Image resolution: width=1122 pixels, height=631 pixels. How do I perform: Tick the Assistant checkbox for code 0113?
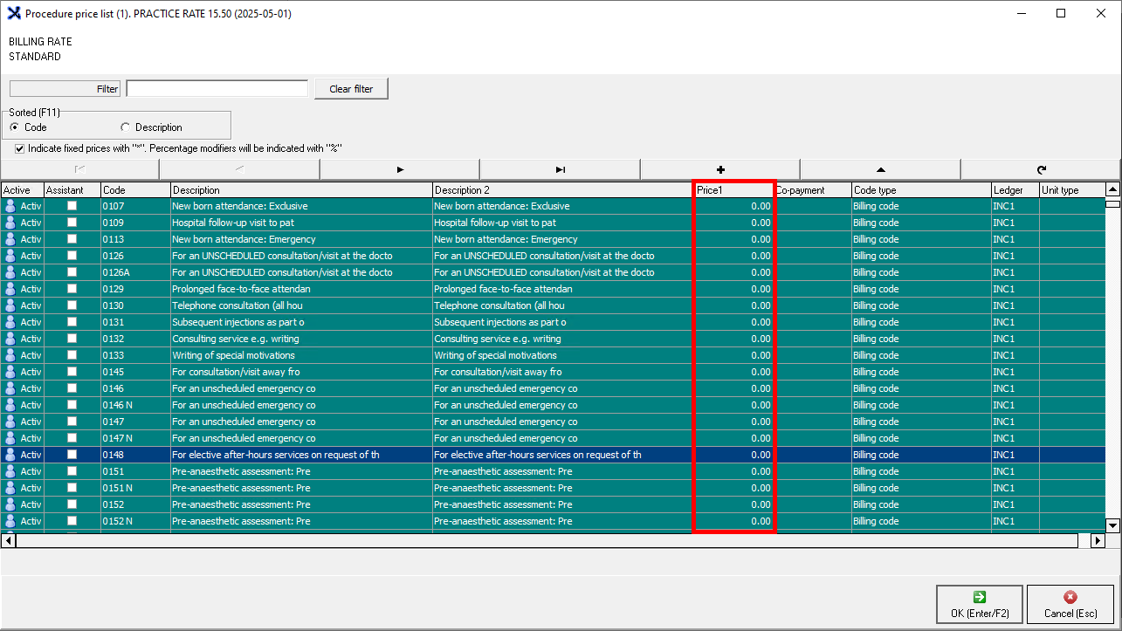coord(72,239)
